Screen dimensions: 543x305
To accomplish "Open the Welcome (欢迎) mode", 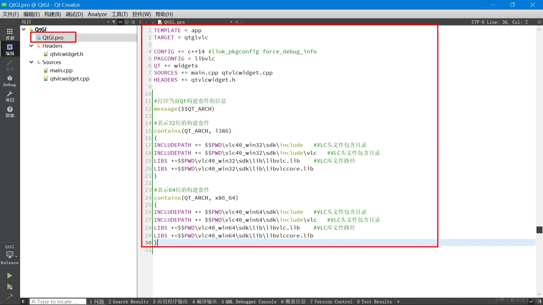I will tap(10, 34).
